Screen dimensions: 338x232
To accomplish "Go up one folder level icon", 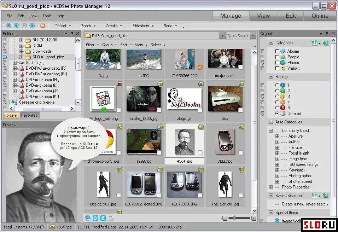I will [x=32, y=26].
